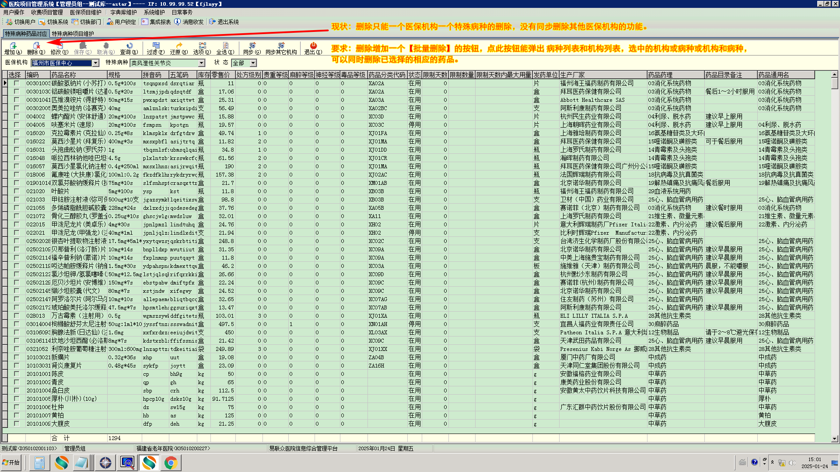Click the red 退出 (Exit) power icon
Screen dimensions: 840x472
(x=313, y=45)
